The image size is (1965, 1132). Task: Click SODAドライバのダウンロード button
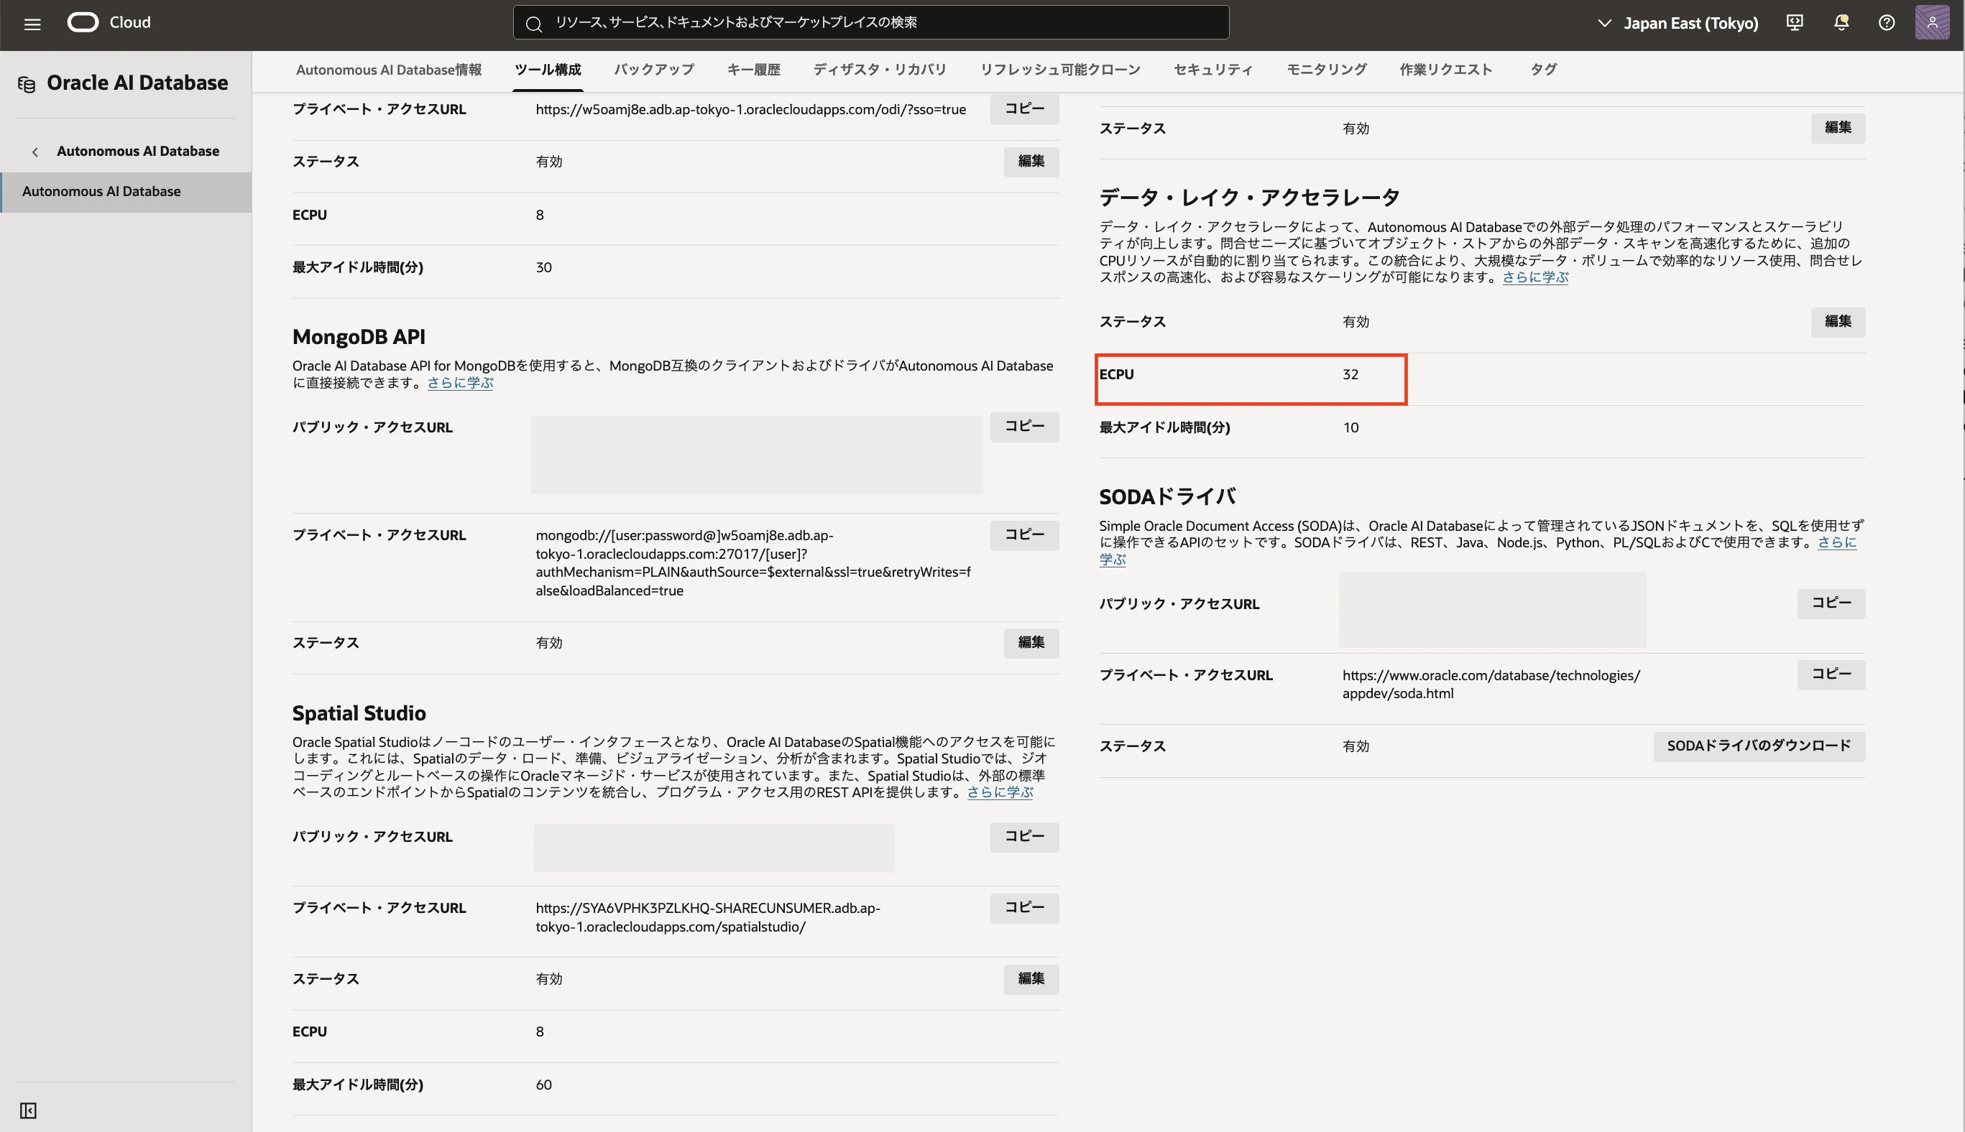point(1759,746)
